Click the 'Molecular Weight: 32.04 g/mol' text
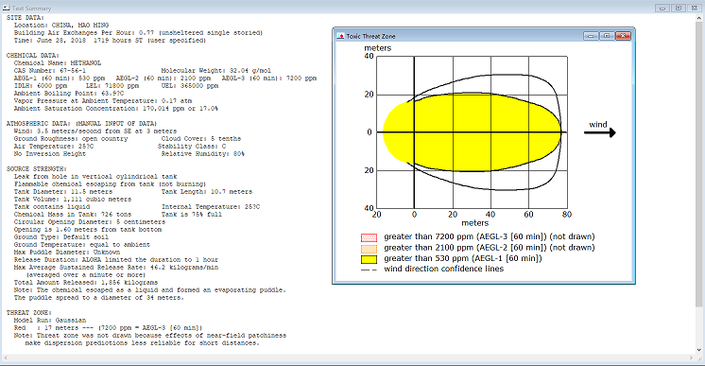 point(216,71)
